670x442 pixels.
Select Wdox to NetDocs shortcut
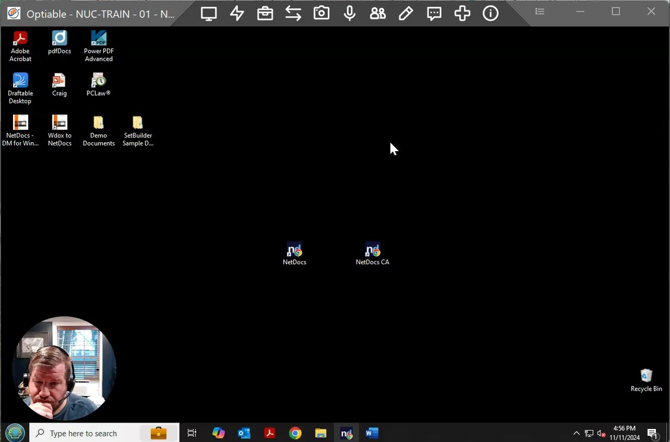point(59,131)
